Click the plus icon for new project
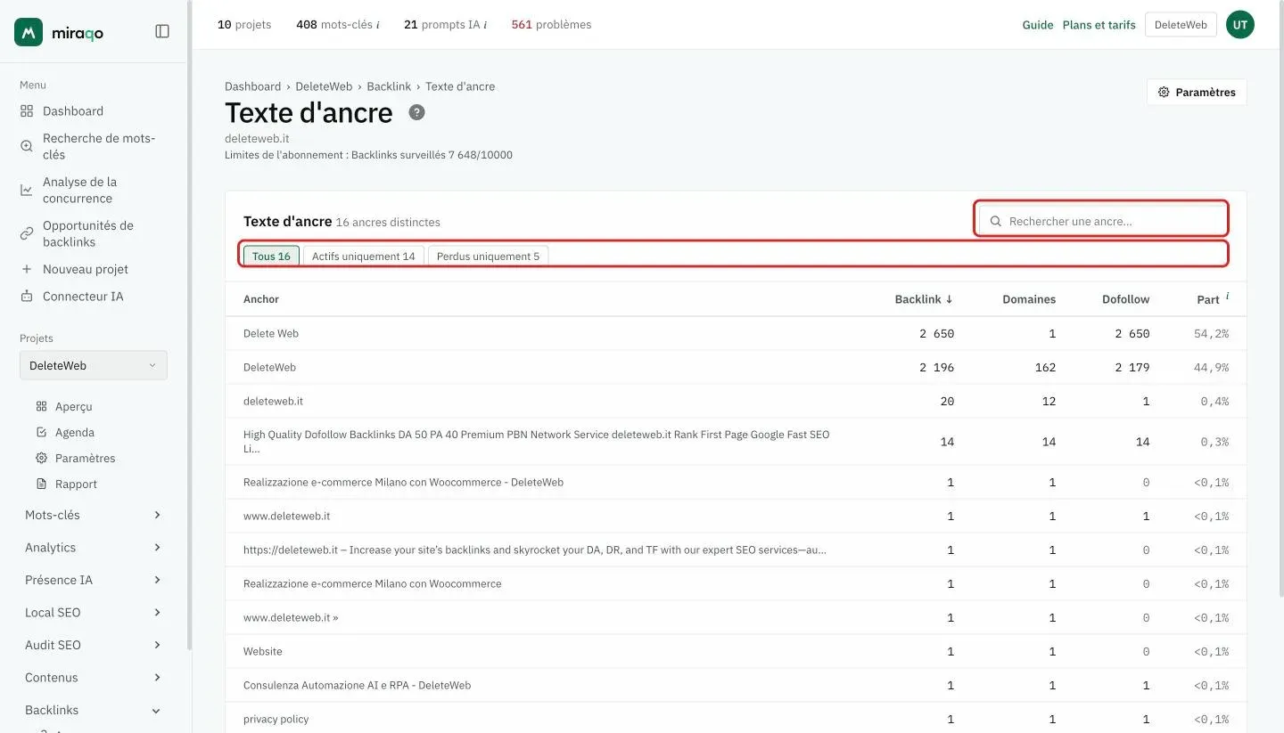The height and width of the screenshot is (733, 1284). [27, 269]
